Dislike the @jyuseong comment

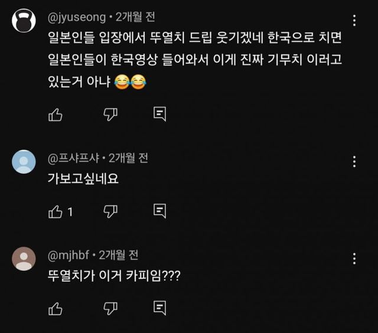click(110, 115)
